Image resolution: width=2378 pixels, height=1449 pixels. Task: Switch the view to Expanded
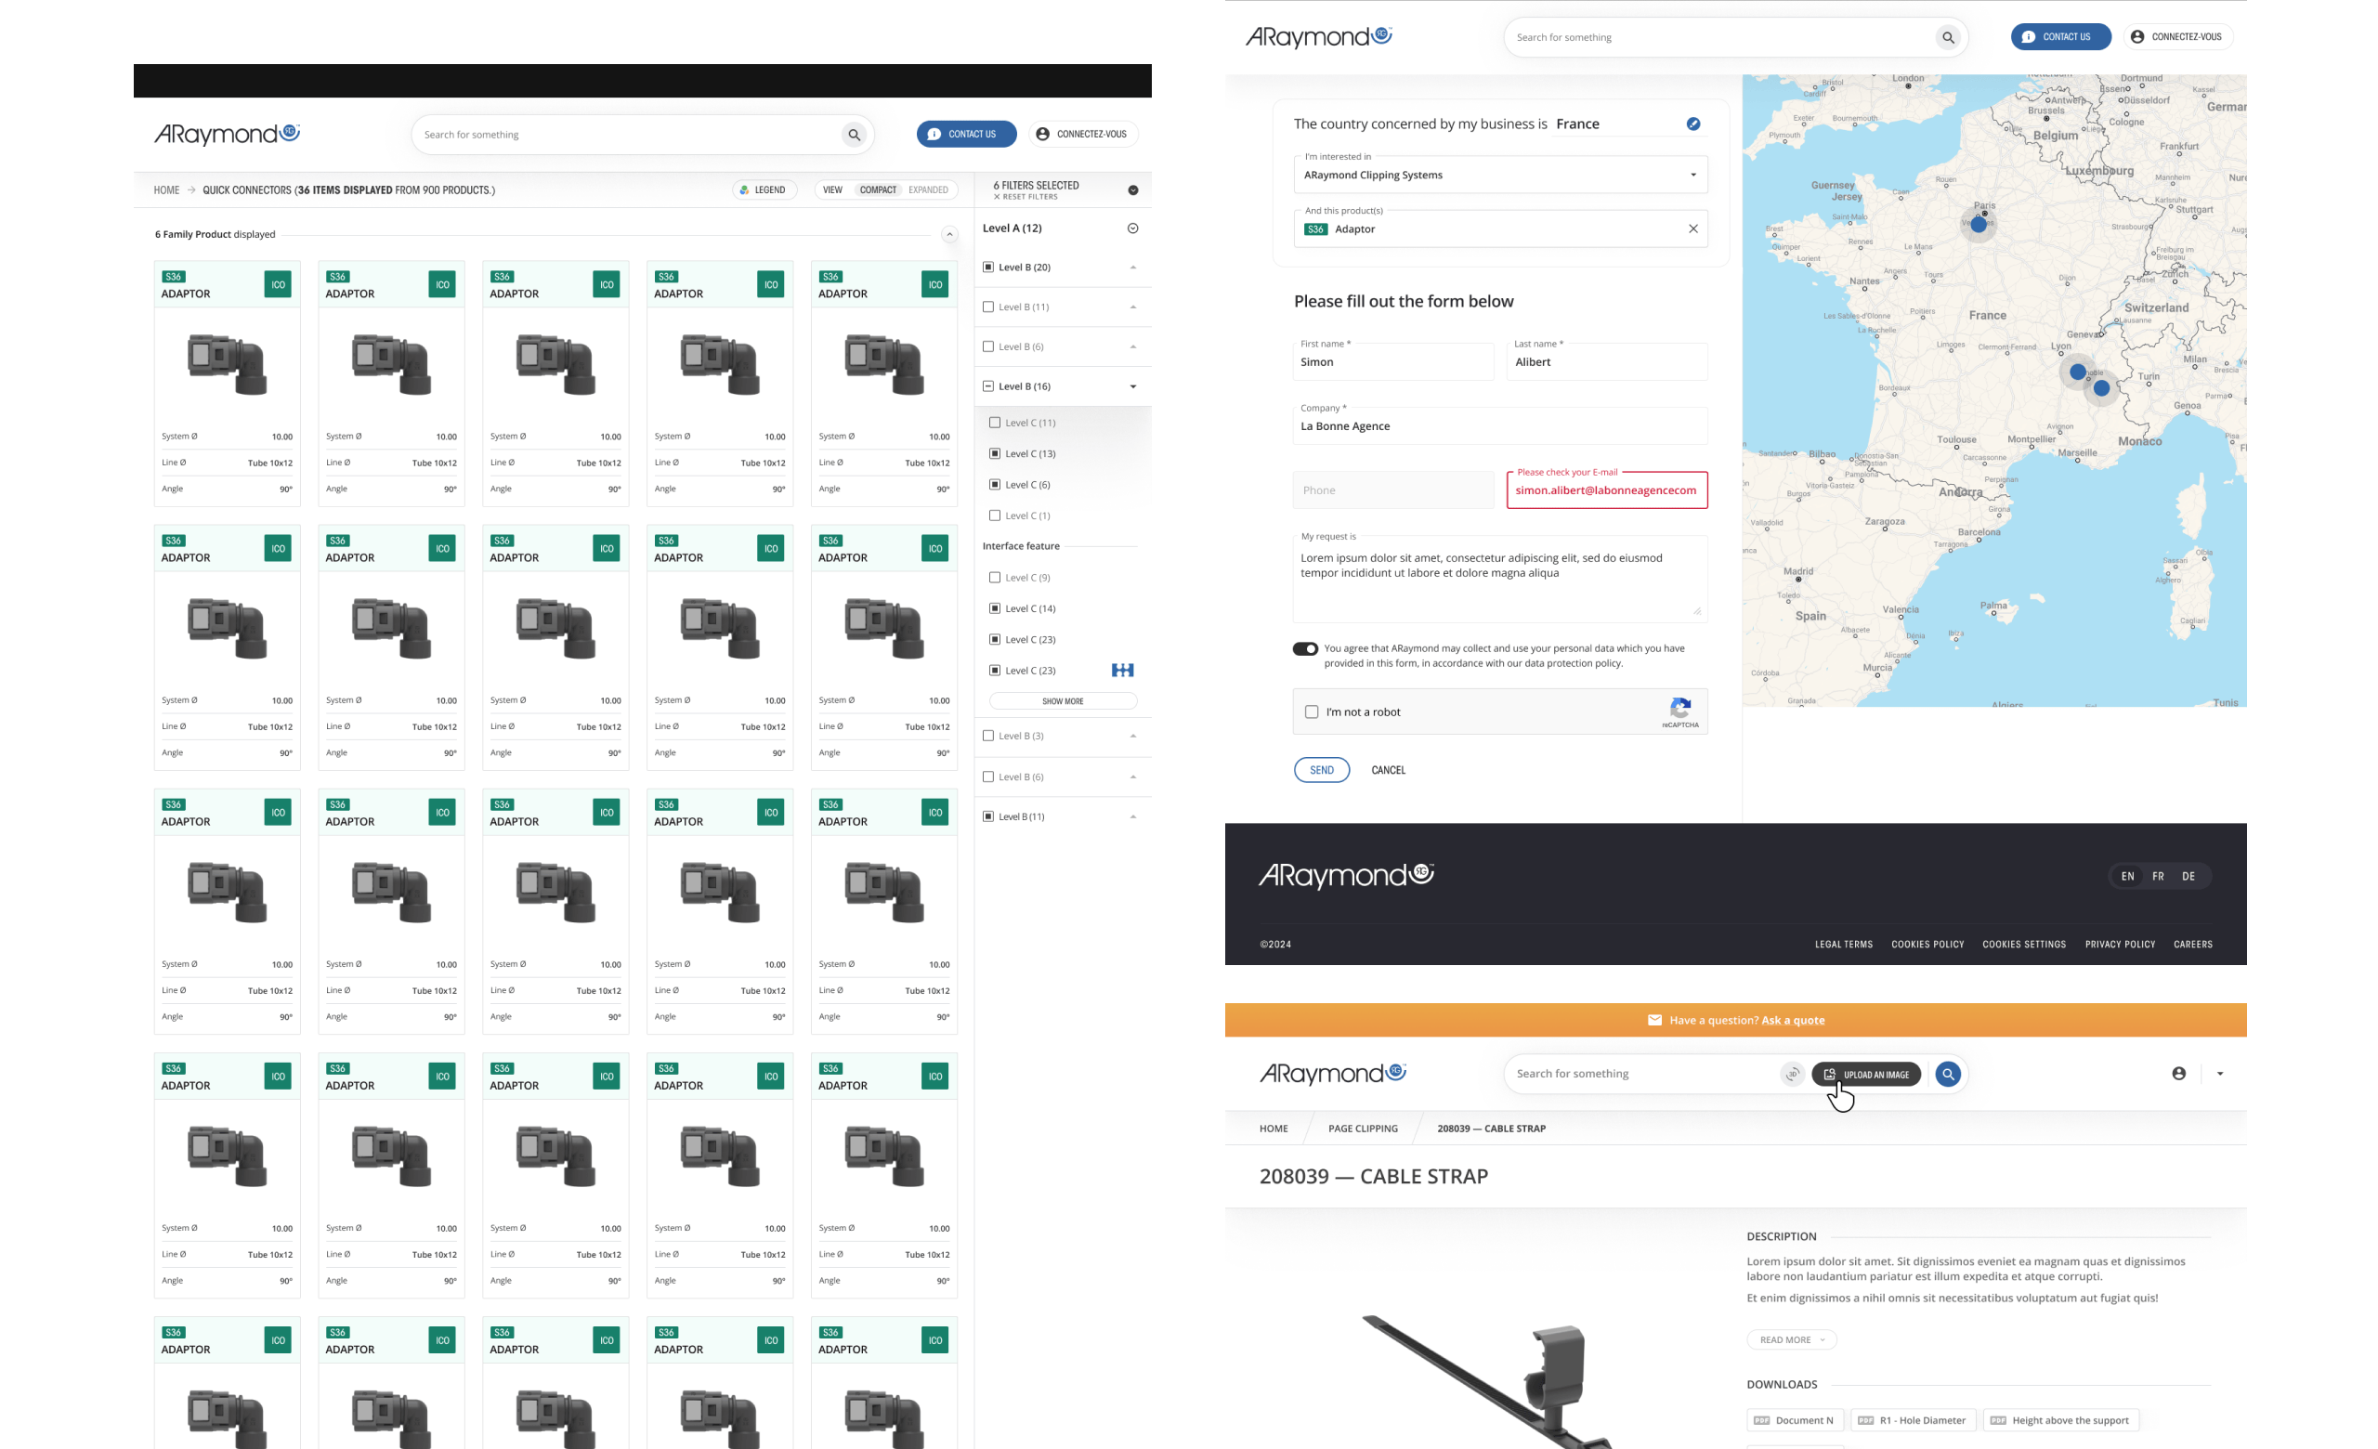[x=927, y=190]
